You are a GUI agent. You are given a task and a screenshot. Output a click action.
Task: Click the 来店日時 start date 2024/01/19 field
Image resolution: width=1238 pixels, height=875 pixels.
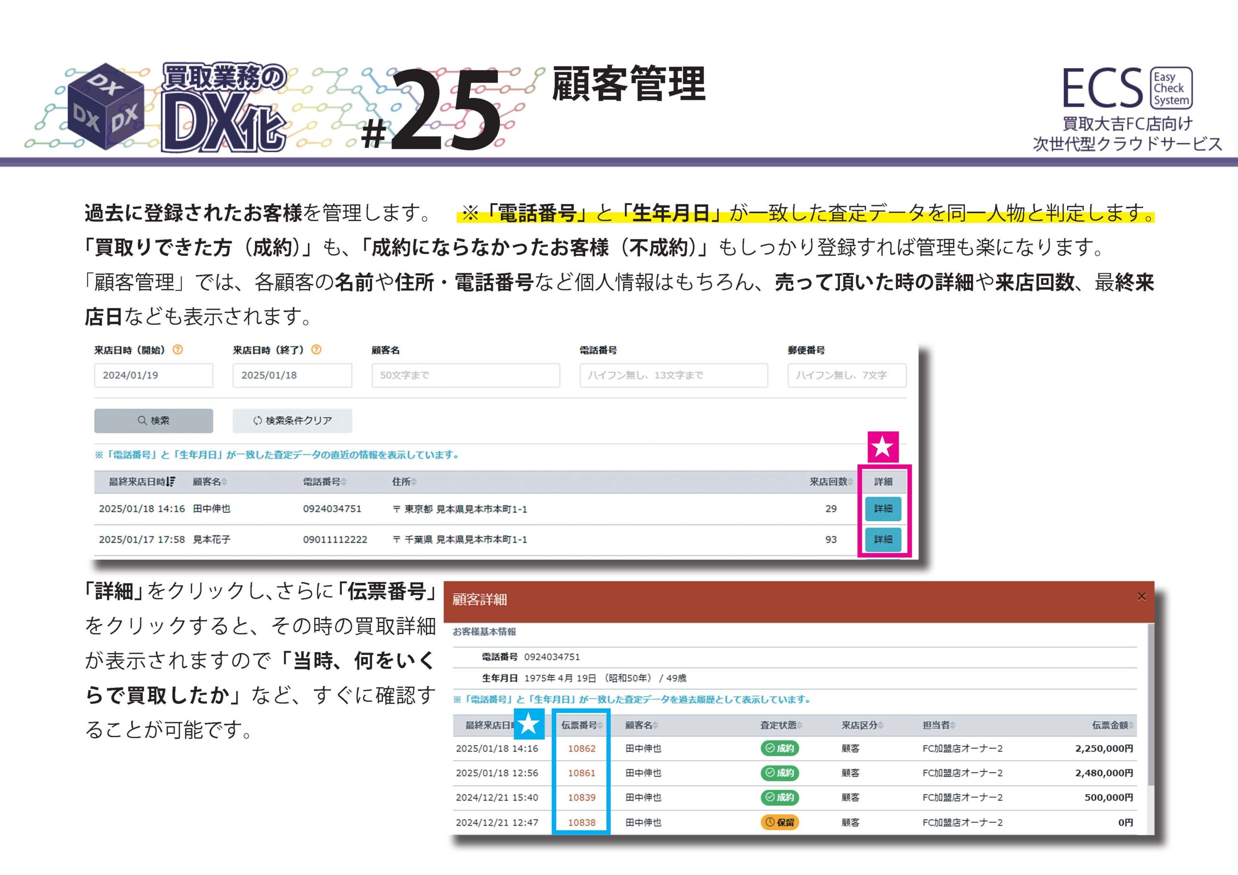click(x=153, y=375)
